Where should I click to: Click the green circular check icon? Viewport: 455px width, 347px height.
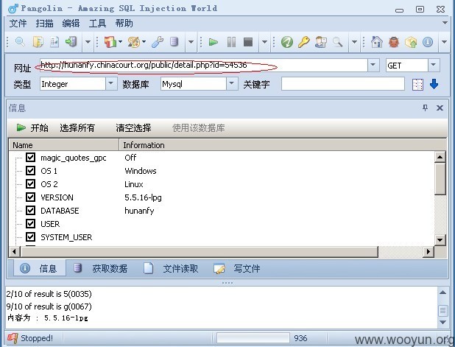[287, 42]
